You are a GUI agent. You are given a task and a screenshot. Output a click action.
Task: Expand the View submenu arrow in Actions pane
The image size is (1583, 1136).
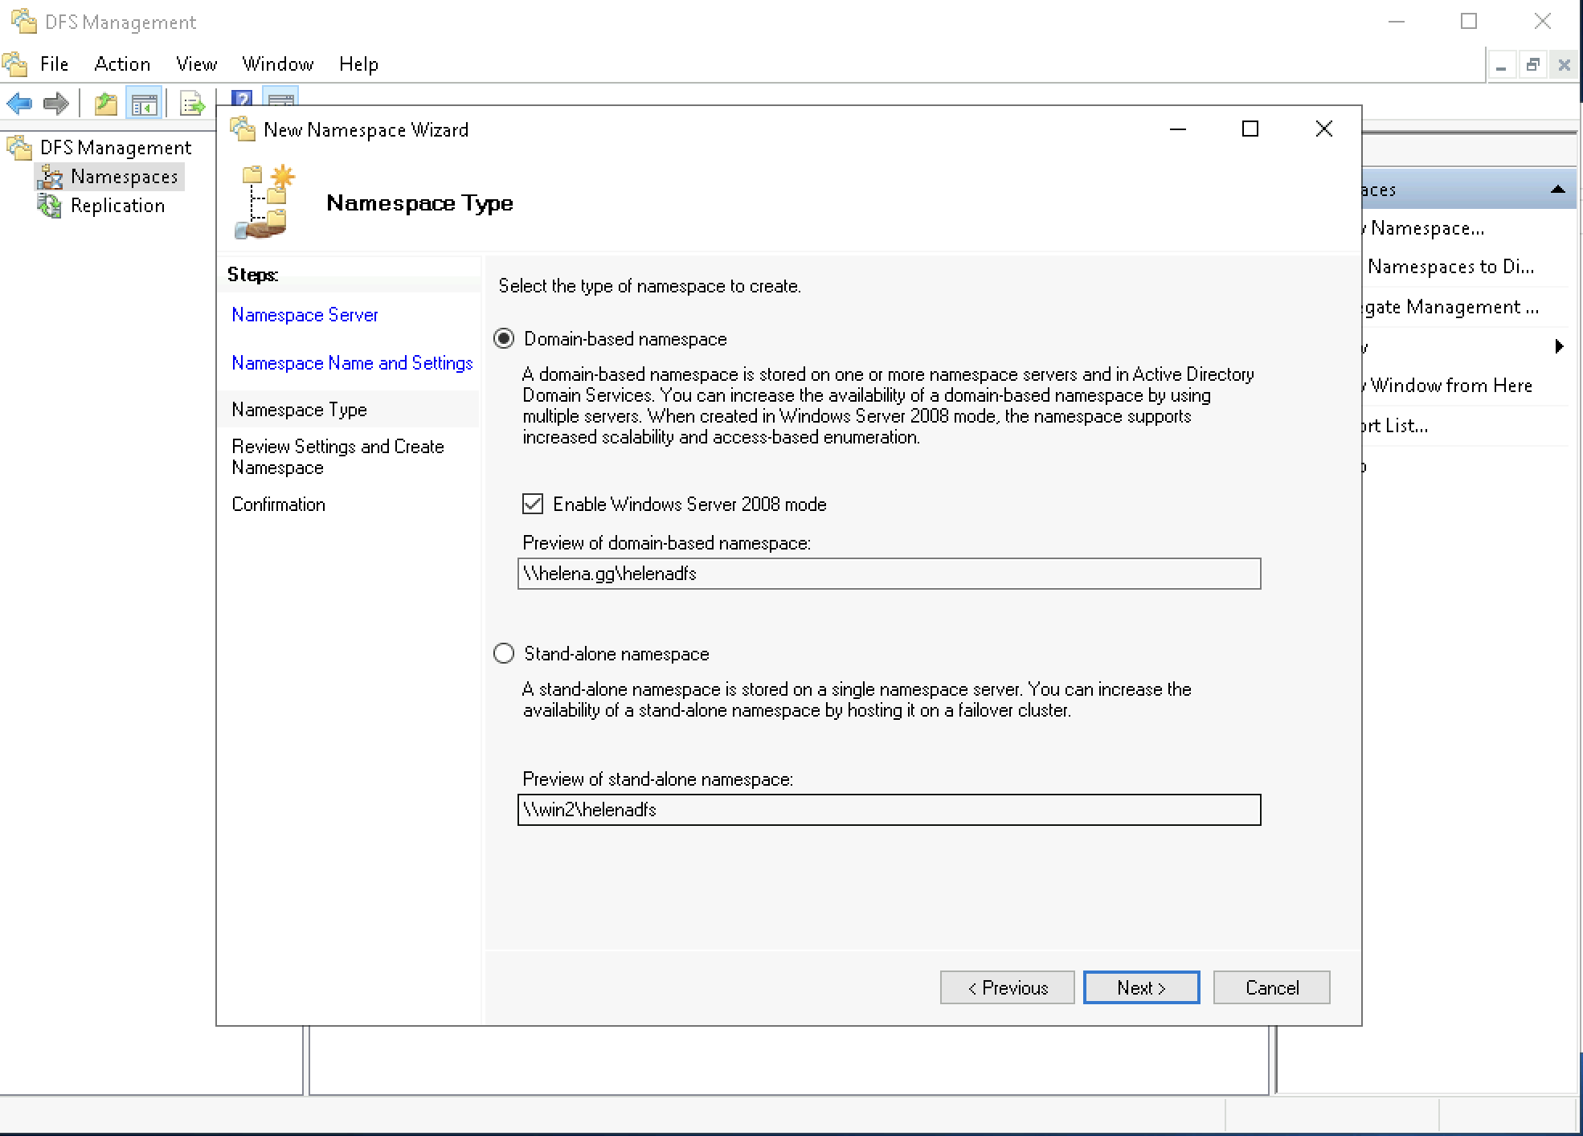[1559, 347]
